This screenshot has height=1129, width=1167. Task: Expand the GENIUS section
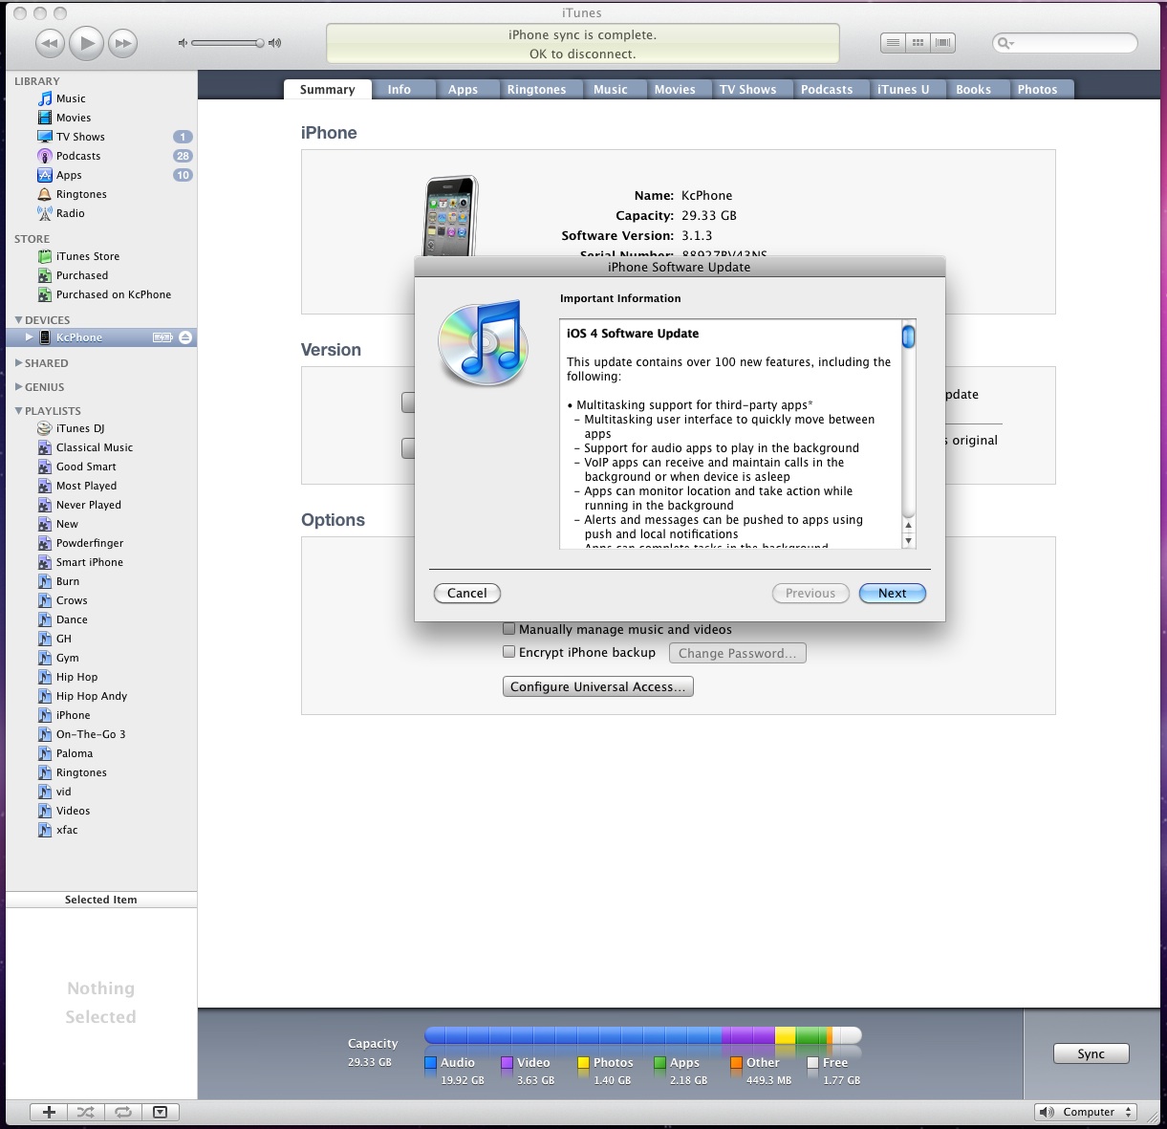tap(18, 387)
